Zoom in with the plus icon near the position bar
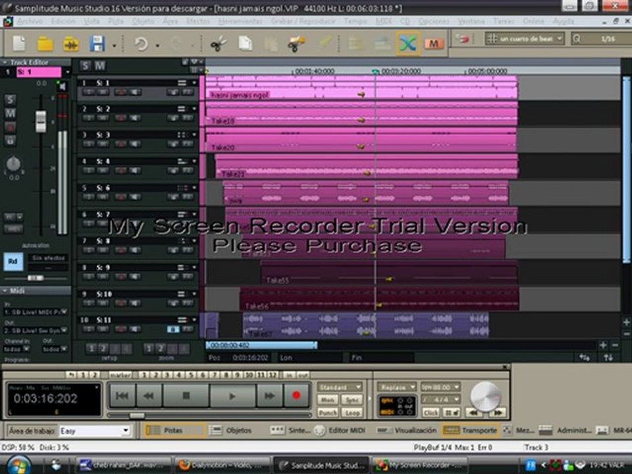The width and height of the screenshot is (632, 474). [602, 346]
